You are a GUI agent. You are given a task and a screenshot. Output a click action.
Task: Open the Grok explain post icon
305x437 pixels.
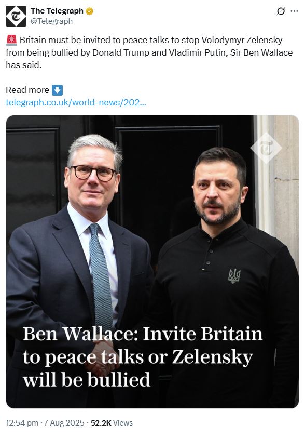coord(281,11)
